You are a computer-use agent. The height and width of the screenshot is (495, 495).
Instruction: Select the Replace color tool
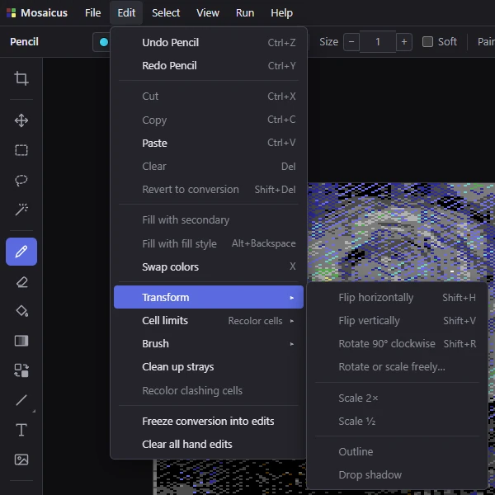21,370
